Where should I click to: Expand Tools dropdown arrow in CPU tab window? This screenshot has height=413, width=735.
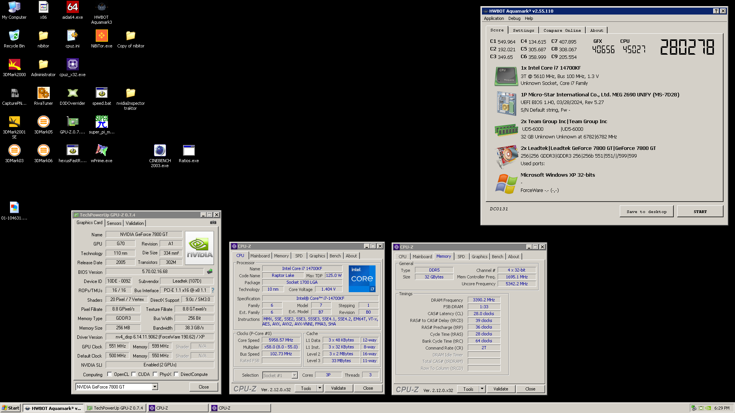pos(320,388)
